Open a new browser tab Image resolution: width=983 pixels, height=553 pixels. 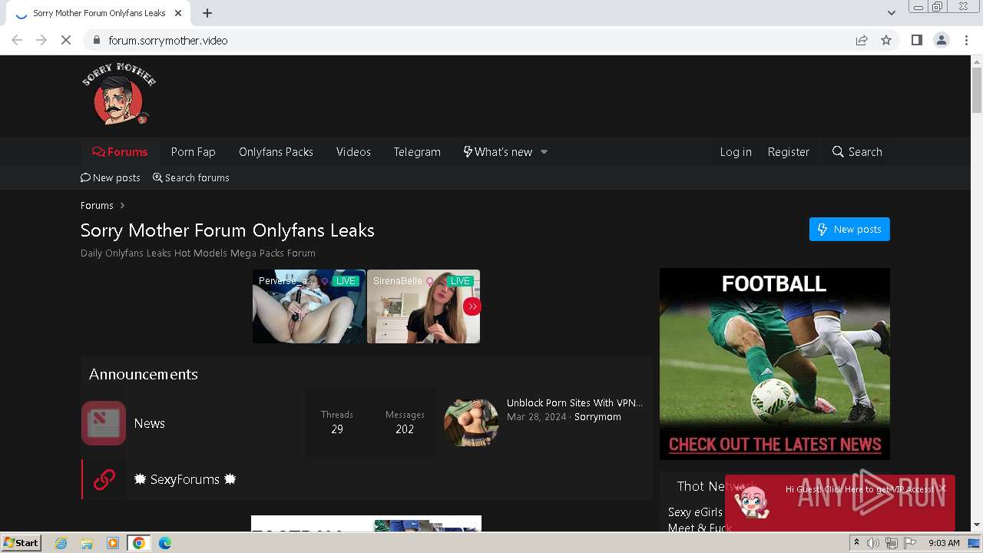207,13
